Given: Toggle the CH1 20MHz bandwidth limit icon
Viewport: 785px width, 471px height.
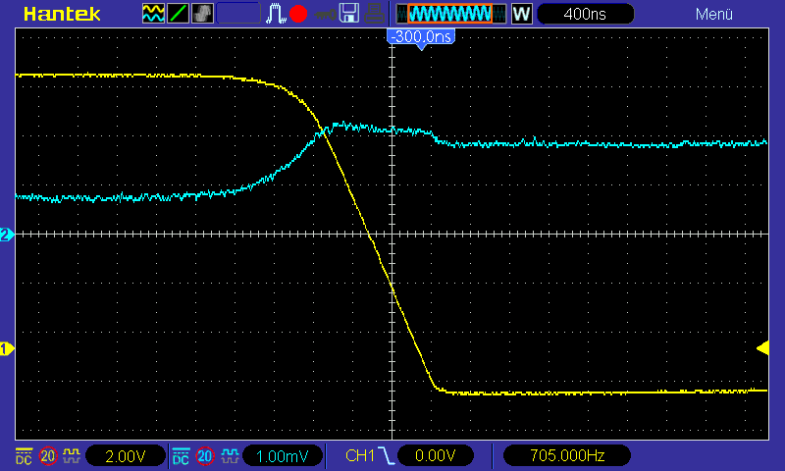Looking at the screenshot, I should 48,456.
